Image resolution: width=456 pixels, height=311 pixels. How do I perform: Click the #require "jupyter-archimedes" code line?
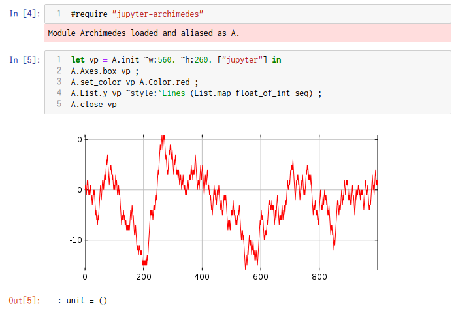pyautogui.click(x=137, y=14)
